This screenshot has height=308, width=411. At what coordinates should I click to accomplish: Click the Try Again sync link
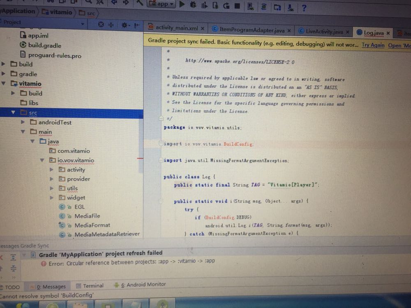373,45
